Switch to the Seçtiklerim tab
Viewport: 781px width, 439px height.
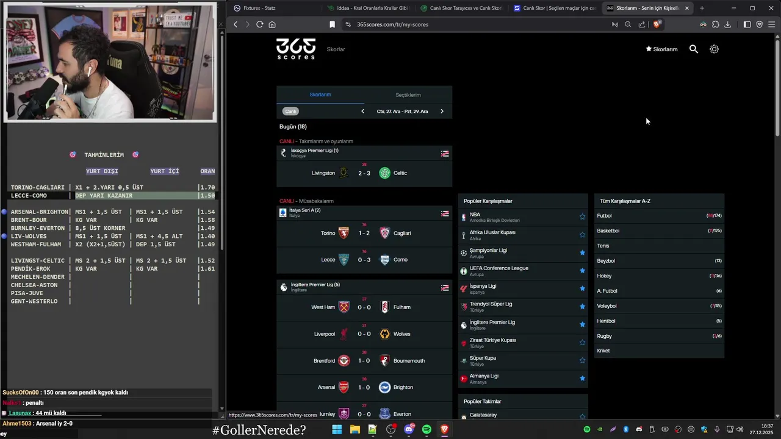408,95
